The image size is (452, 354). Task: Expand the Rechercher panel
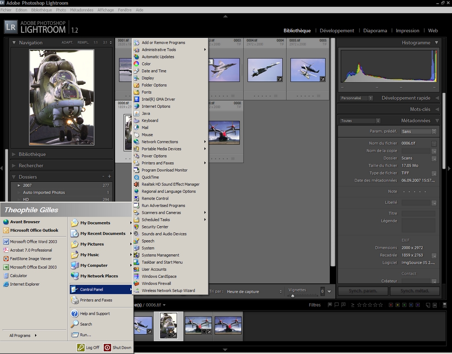click(x=13, y=166)
